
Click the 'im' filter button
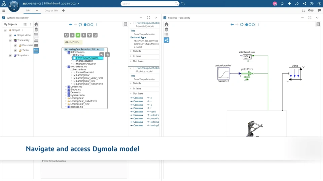coord(72,35)
